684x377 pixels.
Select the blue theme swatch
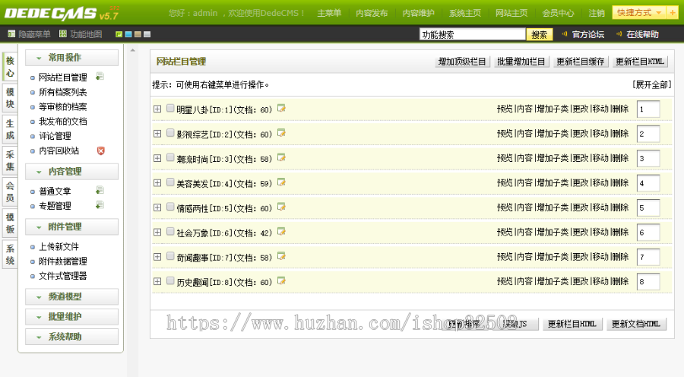coord(128,34)
